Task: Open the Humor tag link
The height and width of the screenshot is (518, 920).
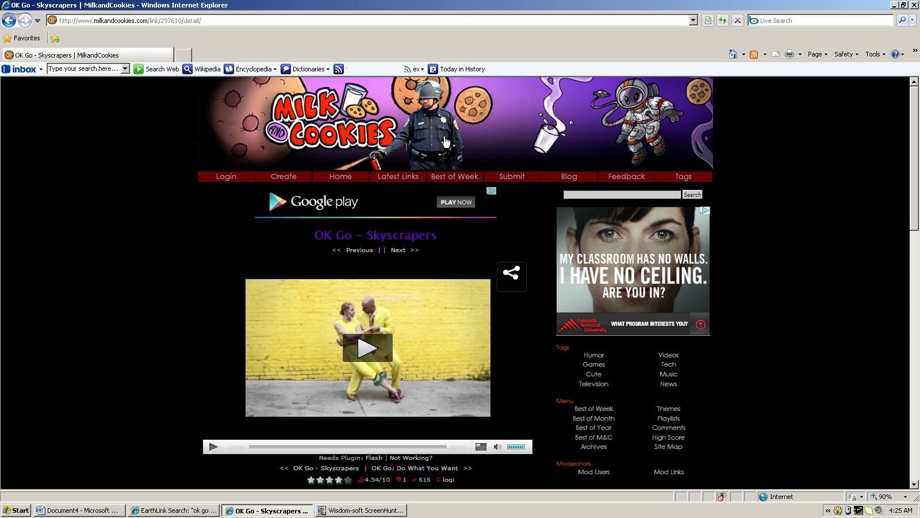Action: (x=594, y=355)
